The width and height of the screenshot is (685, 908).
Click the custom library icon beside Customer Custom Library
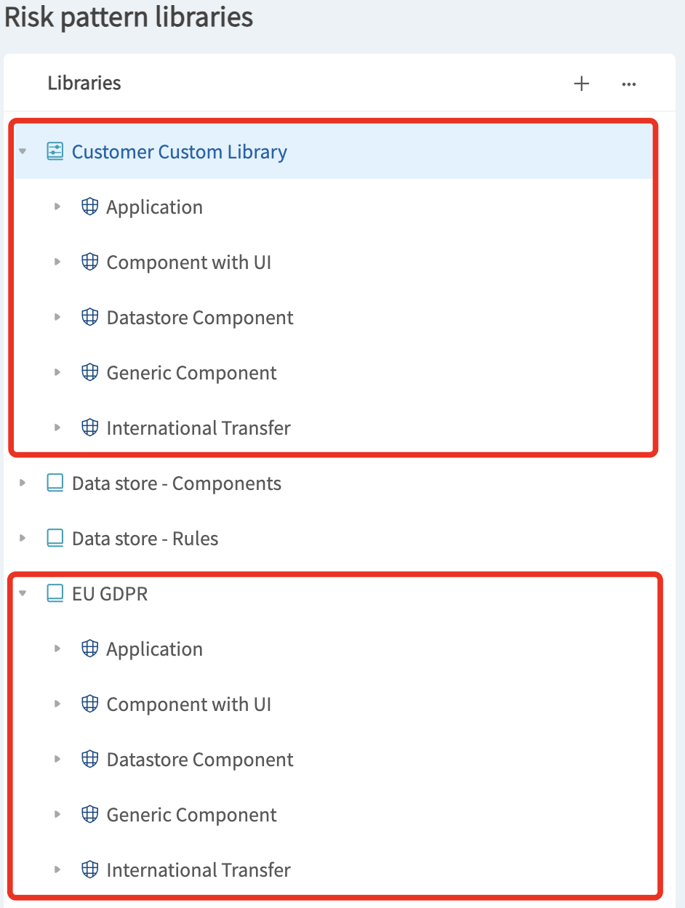click(x=56, y=151)
